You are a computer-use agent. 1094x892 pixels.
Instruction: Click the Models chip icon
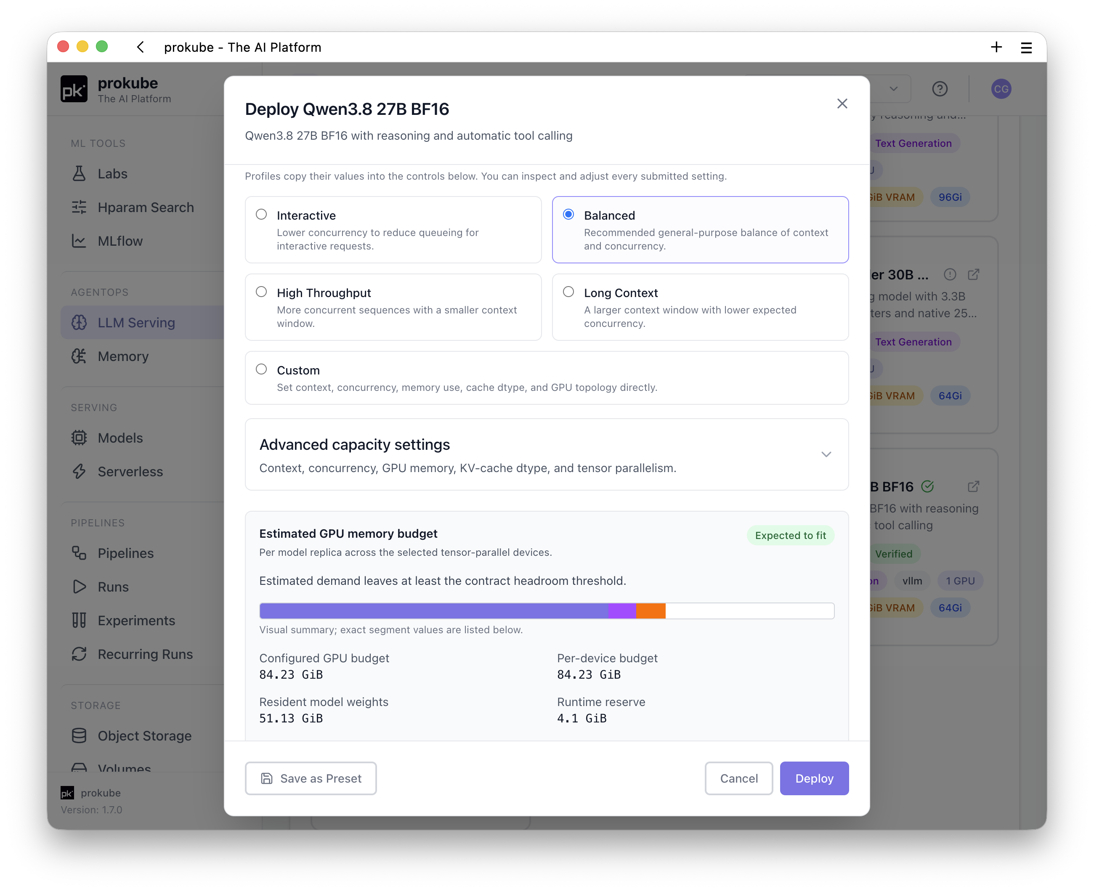coord(79,438)
